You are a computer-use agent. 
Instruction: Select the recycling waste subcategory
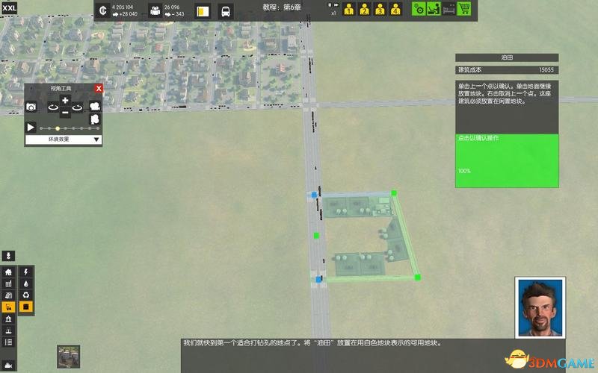point(26,295)
